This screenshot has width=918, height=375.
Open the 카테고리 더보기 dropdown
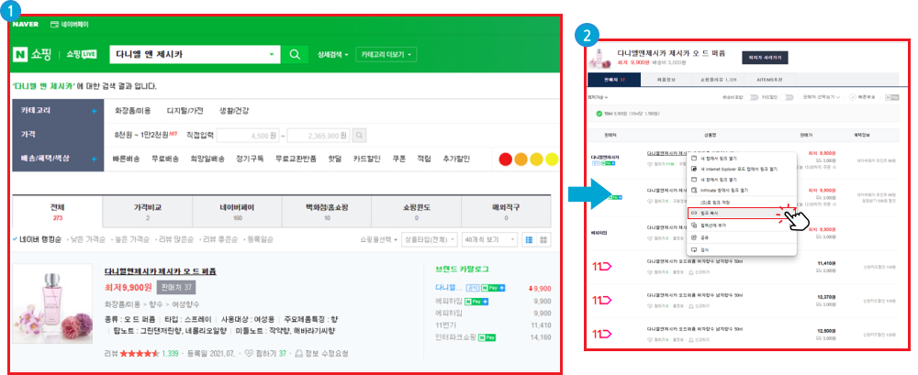(x=386, y=55)
